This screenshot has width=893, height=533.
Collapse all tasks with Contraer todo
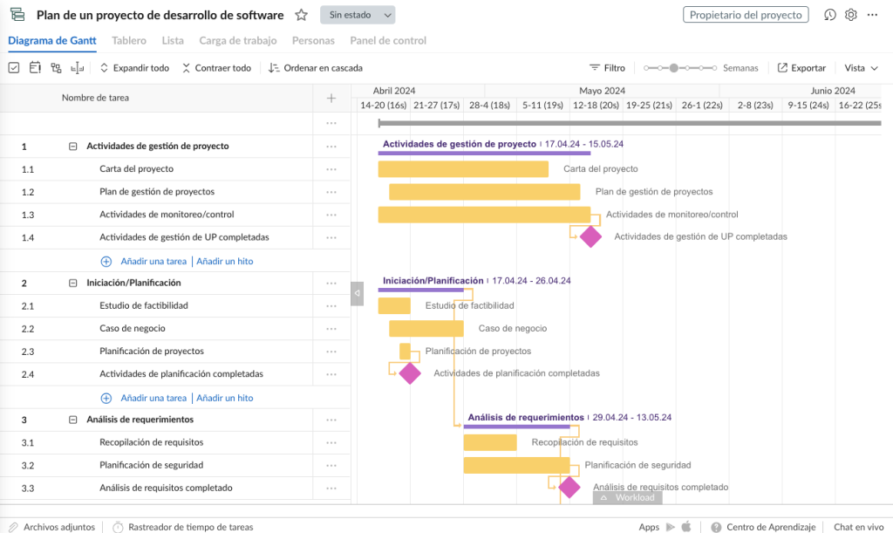click(216, 68)
